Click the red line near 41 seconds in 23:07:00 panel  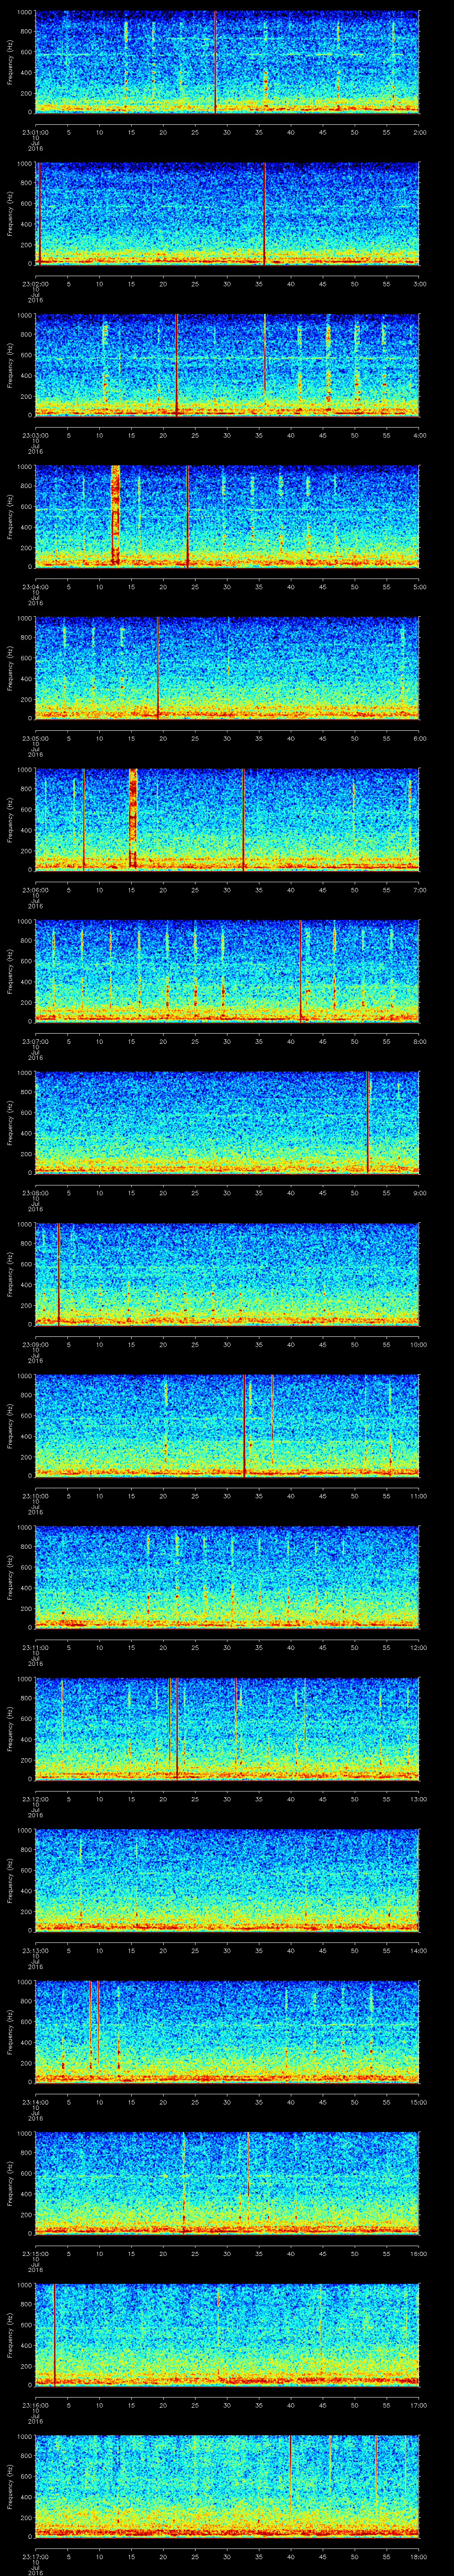[300, 971]
